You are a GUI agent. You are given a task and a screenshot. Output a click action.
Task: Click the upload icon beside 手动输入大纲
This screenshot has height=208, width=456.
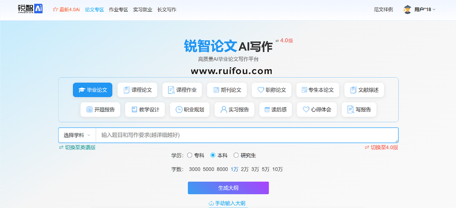pos(211,203)
